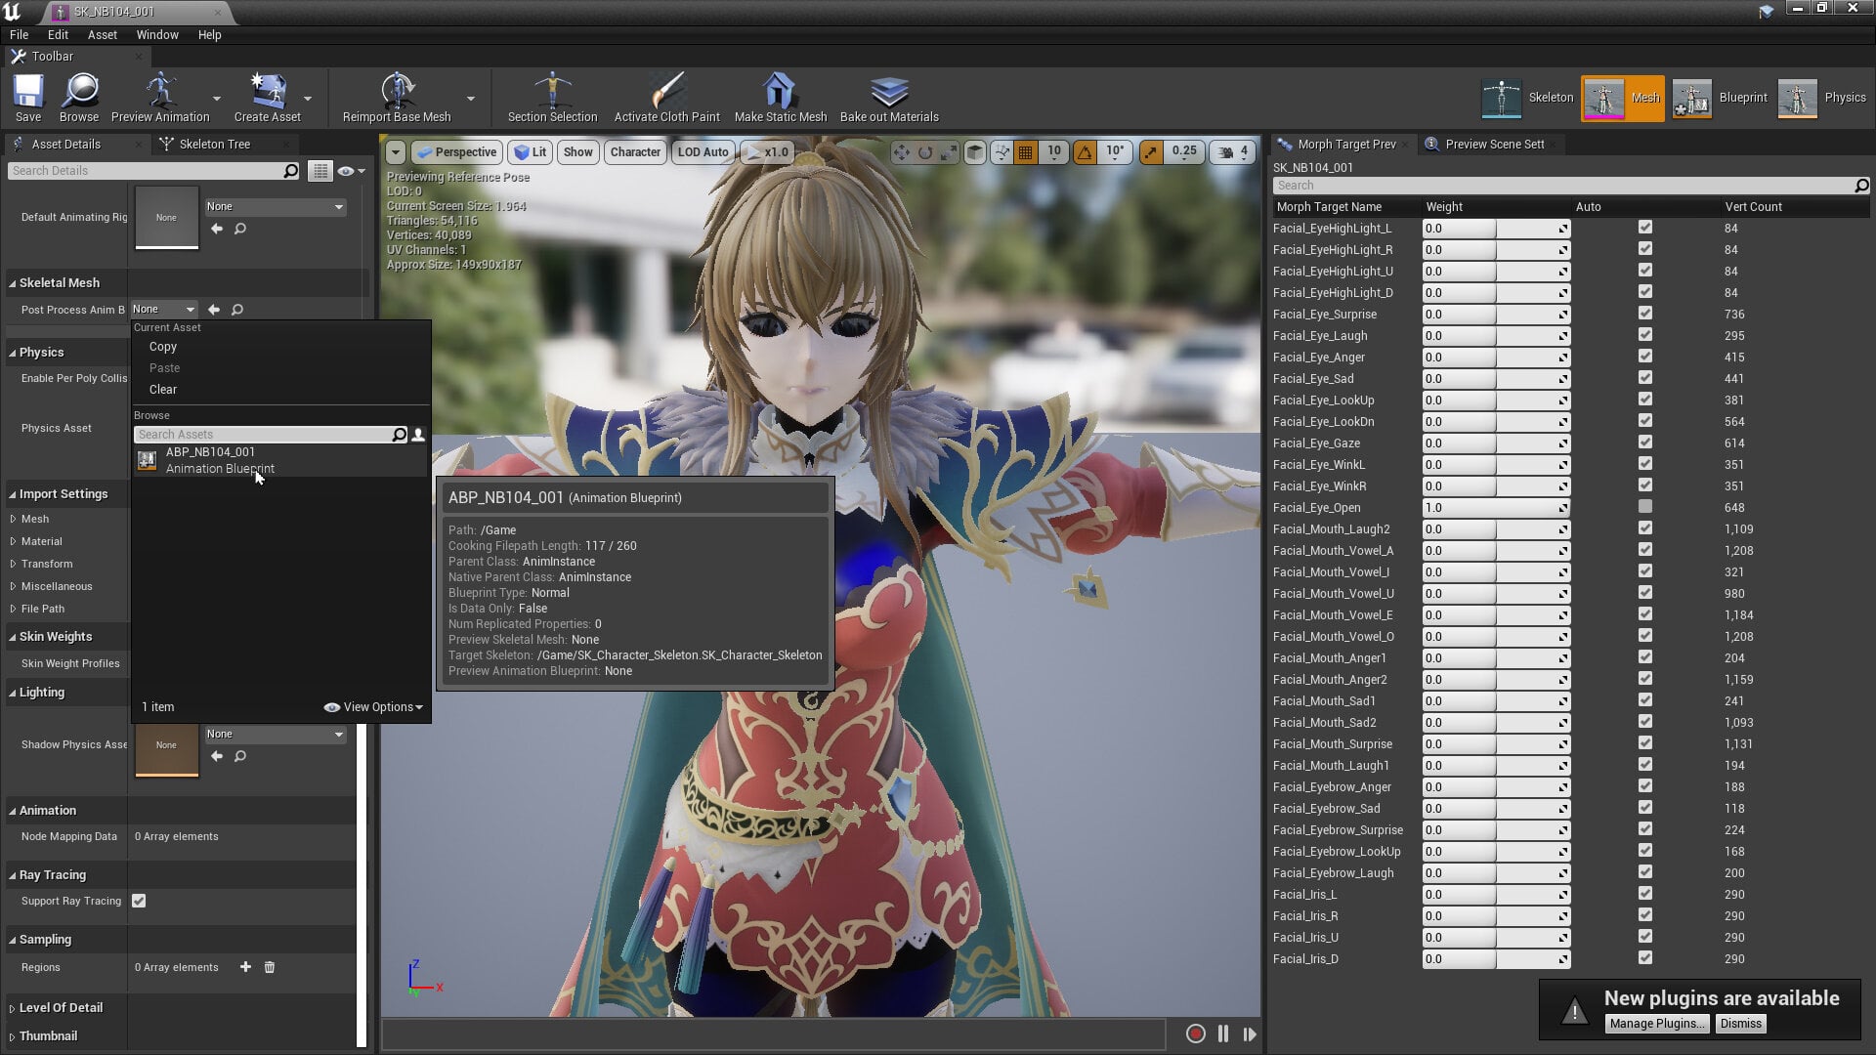
Task: Toggle Support Ray Tracing checkbox
Action: (x=139, y=901)
